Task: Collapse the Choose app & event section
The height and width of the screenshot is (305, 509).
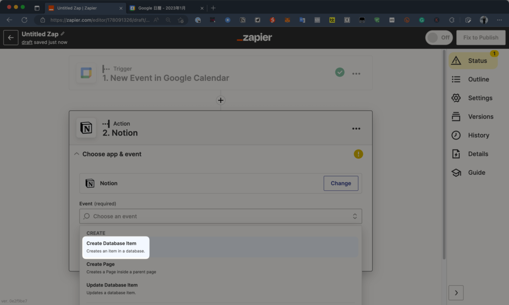Action: pos(77,154)
